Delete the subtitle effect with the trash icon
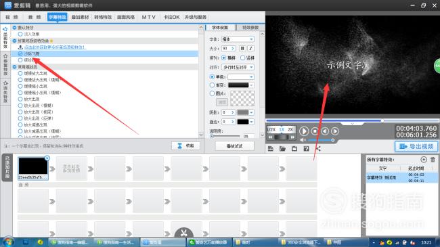 tap(433, 160)
